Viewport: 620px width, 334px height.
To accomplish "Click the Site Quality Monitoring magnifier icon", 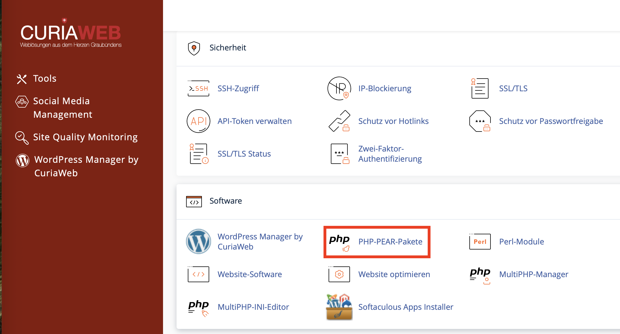I will (x=22, y=138).
